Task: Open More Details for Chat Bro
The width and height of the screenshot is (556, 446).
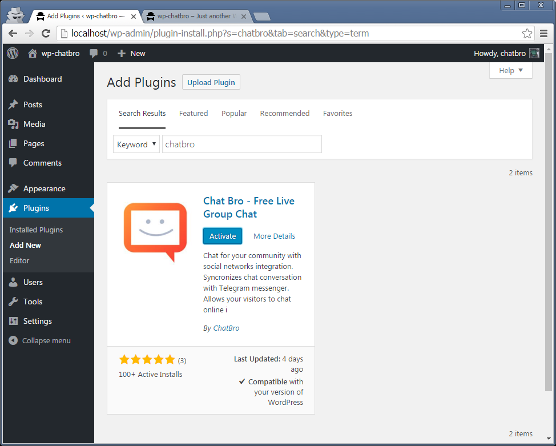Action: pyautogui.click(x=274, y=236)
